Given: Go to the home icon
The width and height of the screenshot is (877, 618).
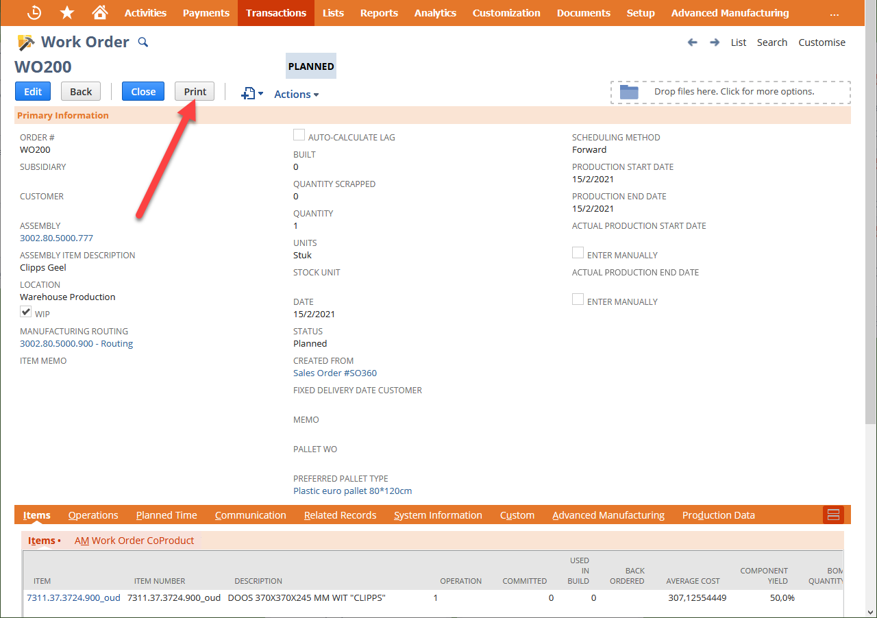Looking at the screenshot, I should click(99, 12).
